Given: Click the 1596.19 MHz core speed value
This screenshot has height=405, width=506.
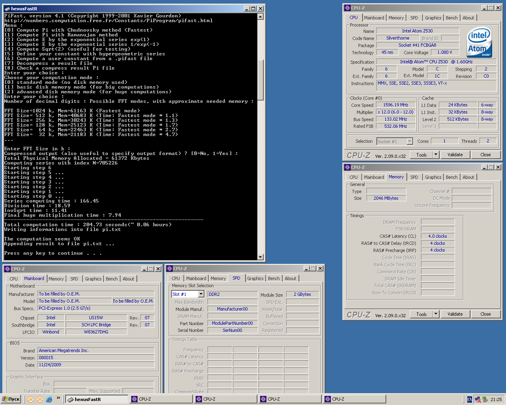Looking at the screenshot, I should (396, 105).
